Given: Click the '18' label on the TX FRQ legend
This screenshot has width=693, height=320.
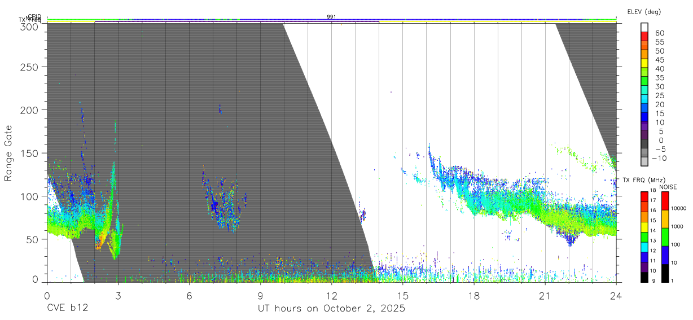Looking at the screenshot, I should coord(652,191).
